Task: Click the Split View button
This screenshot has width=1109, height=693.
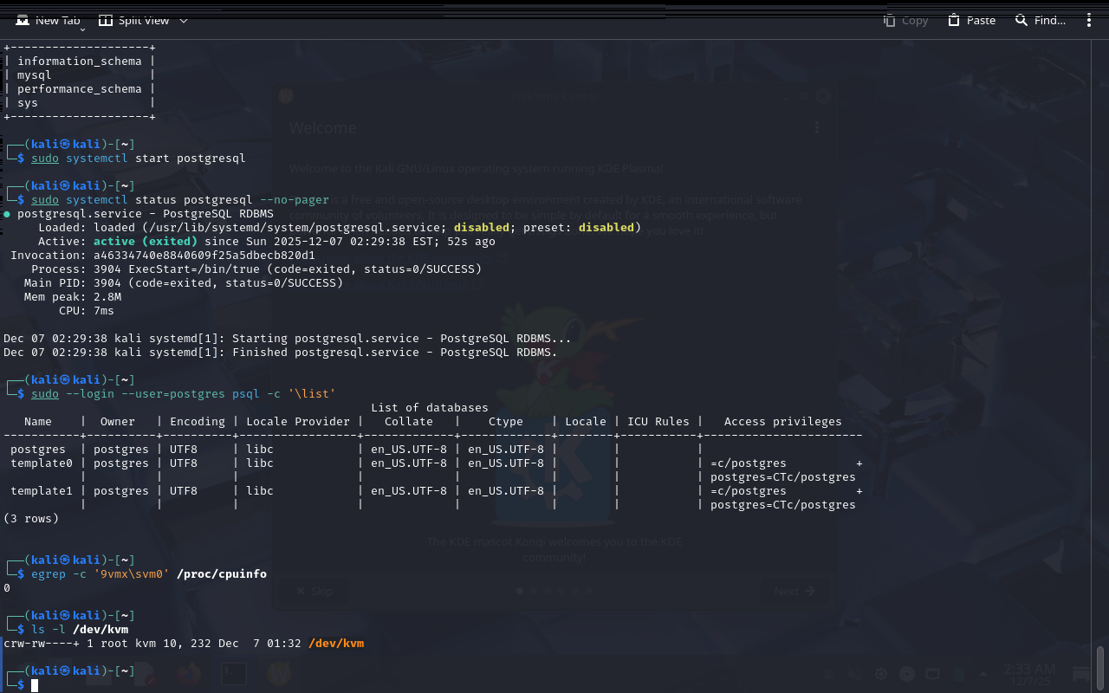Action: point(133,20)
